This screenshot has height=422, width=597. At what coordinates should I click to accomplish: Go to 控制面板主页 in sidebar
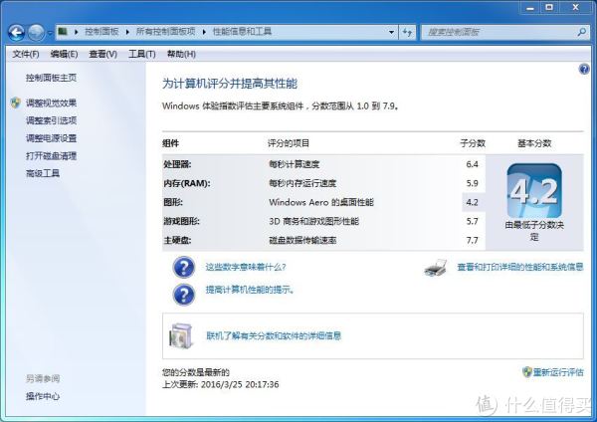[x=51, y=78]
